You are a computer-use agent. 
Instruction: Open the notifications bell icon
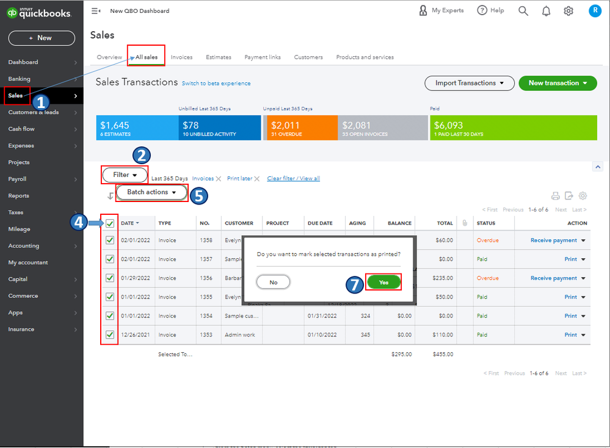tap(546, 11)
